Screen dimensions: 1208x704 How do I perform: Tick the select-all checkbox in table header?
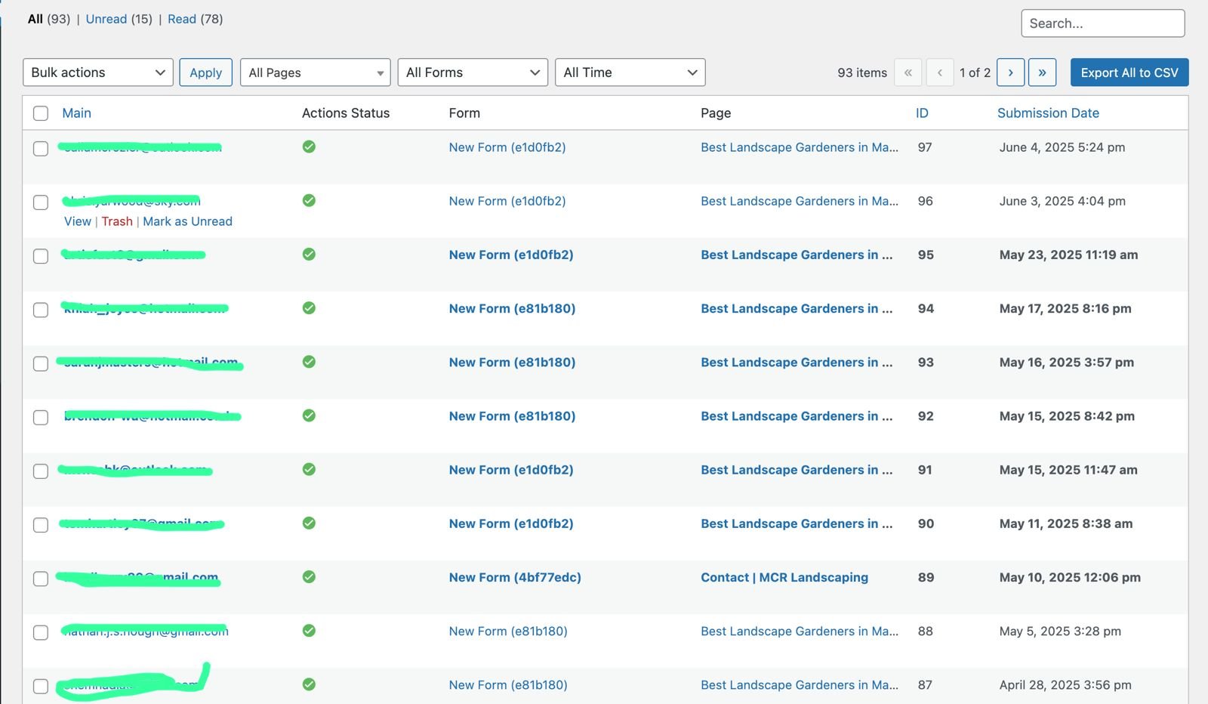click(41, 113)
